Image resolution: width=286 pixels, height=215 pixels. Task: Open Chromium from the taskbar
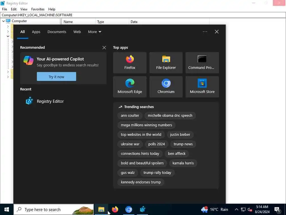point(128,209)
